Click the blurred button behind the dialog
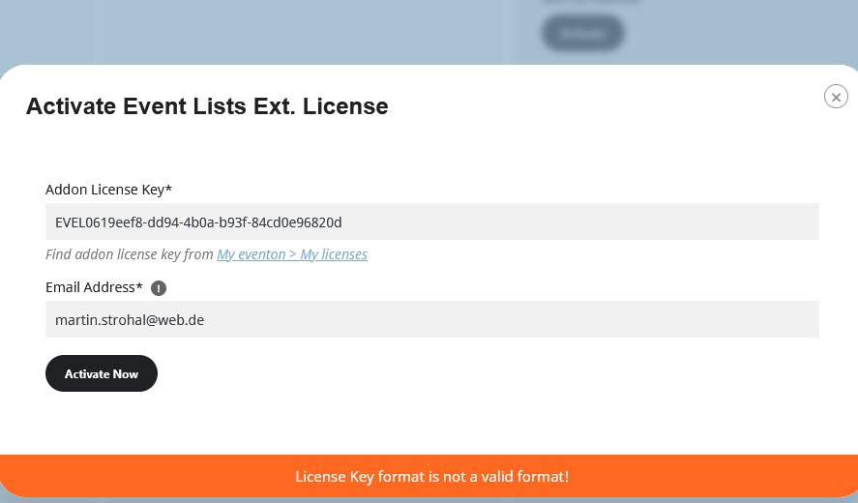This screenshot has width=858, height=503. pyautogui.click(x=582, y=33)
